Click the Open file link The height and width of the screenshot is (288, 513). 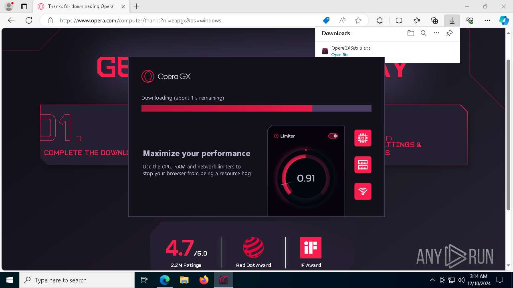(x=339, y=54)
